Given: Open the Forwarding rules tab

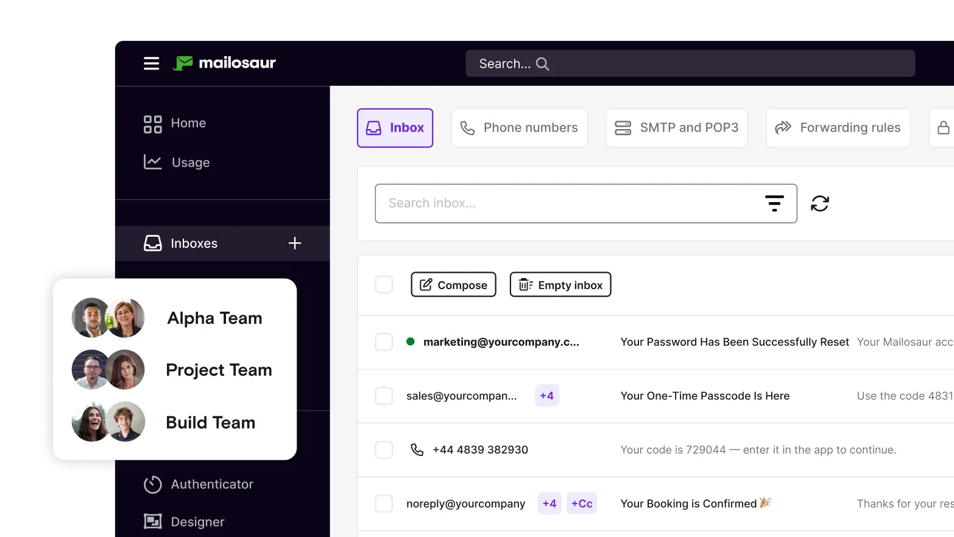Looking at the screenshot, I should (x=838, y=128).
